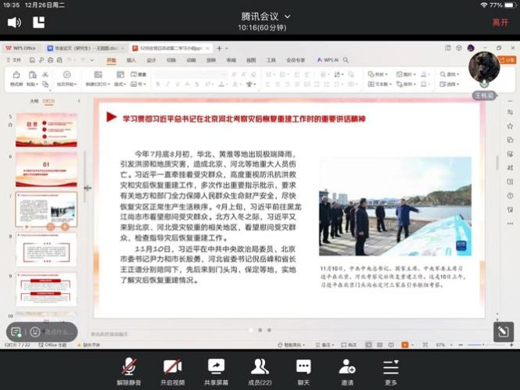Expand 腾讯会议 meeting info dropdown
This screenshot has width=520, height=390.
point(287,16)
